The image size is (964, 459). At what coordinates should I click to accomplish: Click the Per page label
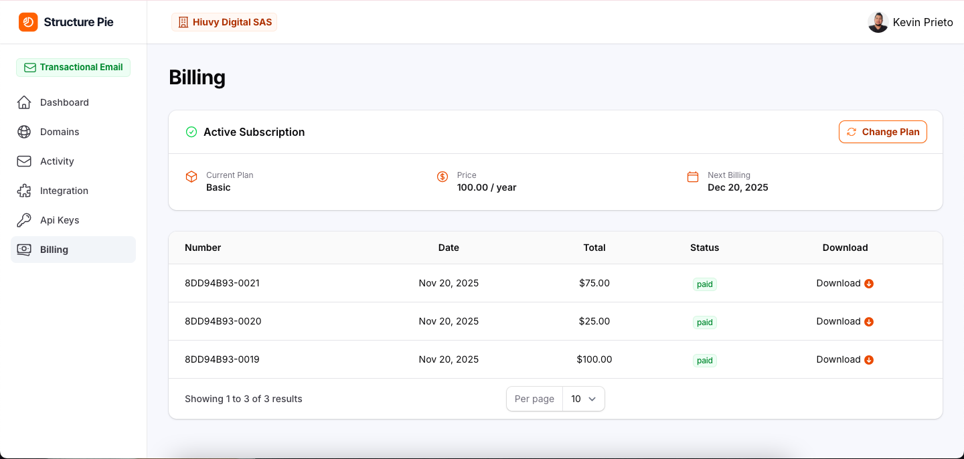point(534,399)
